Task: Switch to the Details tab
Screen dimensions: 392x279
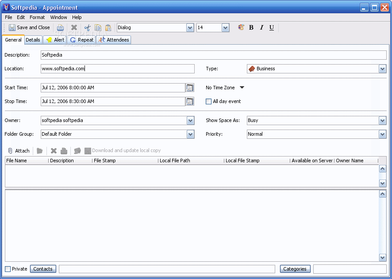Action: pos(33,40)
